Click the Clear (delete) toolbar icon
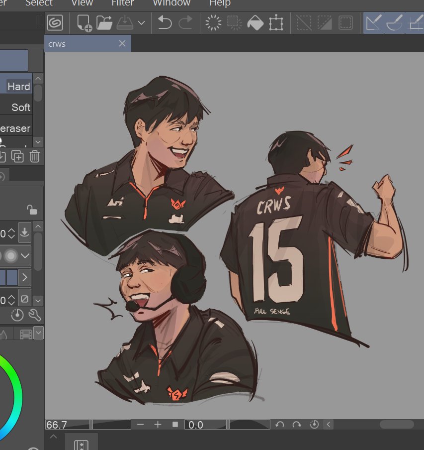 coord(213,23)
